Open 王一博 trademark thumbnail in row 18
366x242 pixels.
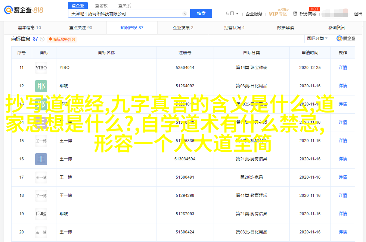tap(41, 196)
